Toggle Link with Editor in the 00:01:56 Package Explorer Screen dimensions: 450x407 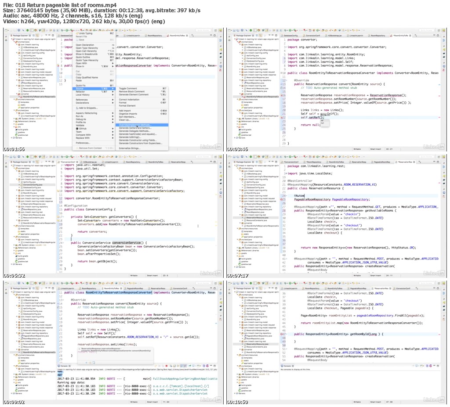(x=38, y=35)
